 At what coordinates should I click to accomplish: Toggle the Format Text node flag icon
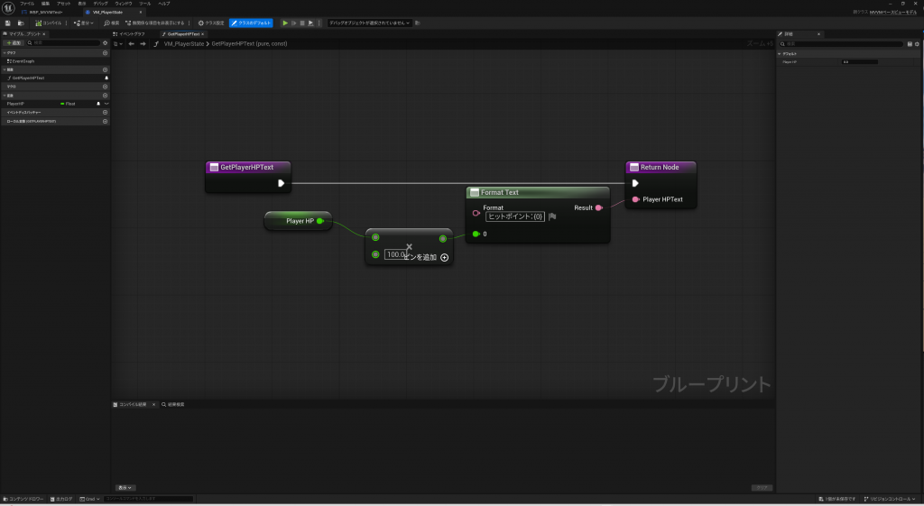click(552, 216)
